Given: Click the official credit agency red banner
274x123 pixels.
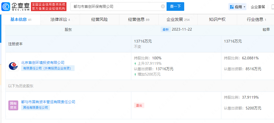Looking at the screenshot, I should click(x=49, y=7).
